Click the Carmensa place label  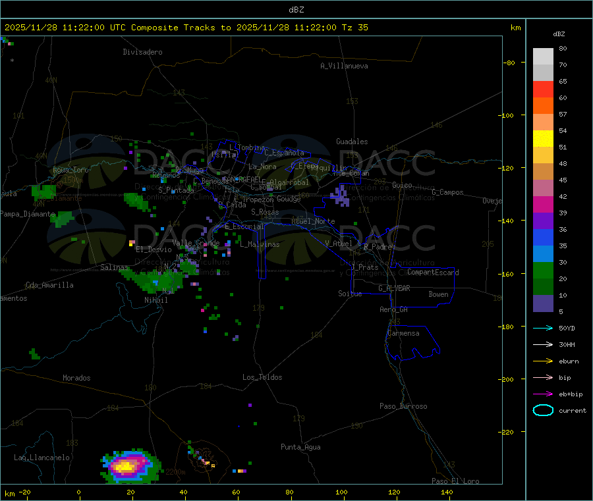403,333
